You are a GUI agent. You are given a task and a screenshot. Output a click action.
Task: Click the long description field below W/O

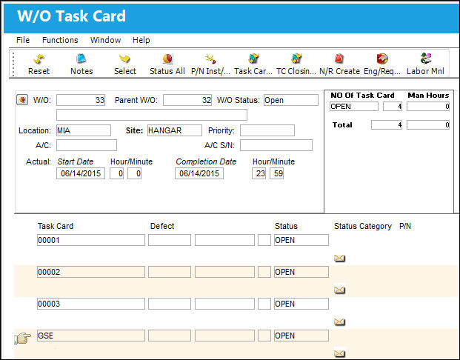pyautogui.click(x=152, y=115)
